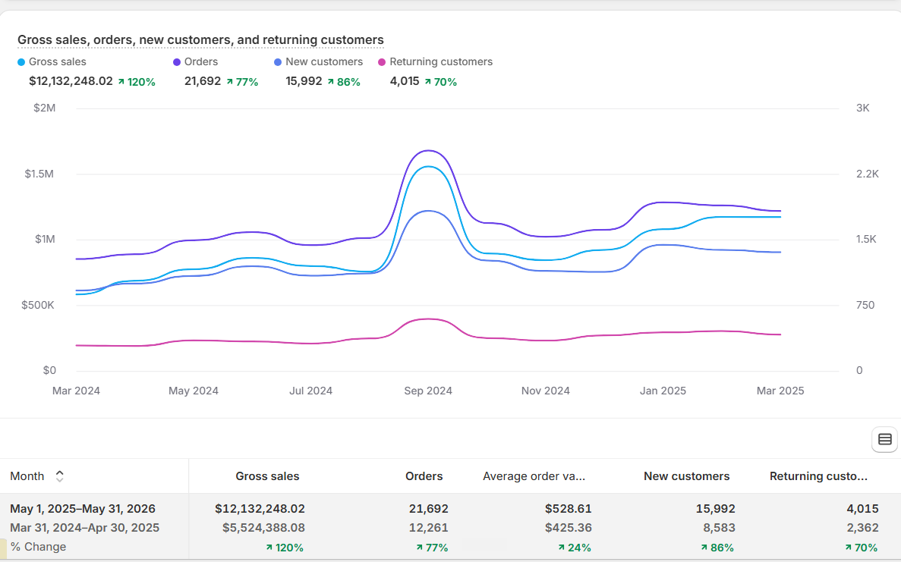Click the Sep 2024 peak on the chart
Viewport: 901px width, 562px height.
click(x=428, y=151)
